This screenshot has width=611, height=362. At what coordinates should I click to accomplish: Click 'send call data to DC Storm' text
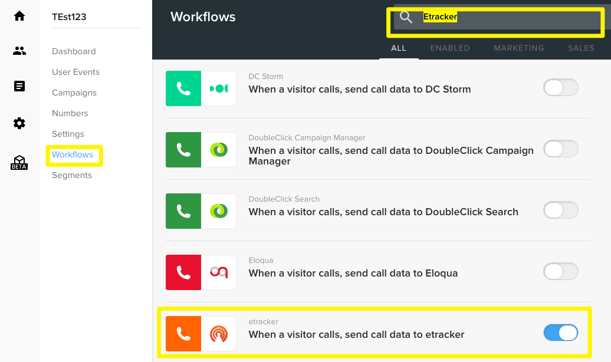pos(408,89)
